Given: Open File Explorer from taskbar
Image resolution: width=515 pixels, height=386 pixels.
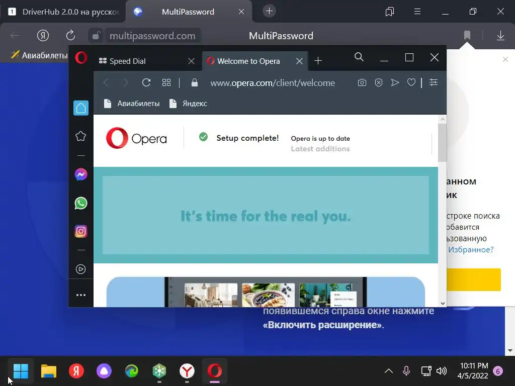Looking at the screenshot, I should 49,371.
